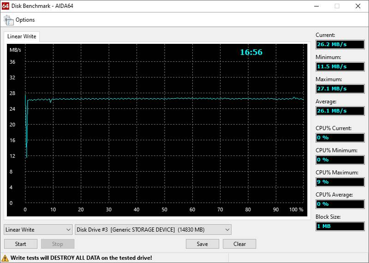Click the Minimum speed 11.5 MB/s field
Screen dimensions: 369x263
pyautogui.click(x=340, y=66)
